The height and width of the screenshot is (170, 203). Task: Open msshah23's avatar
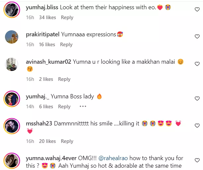[11, 126]
